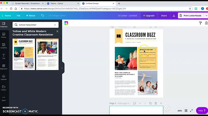Select the book icon on yellow banner

(119, 36)
